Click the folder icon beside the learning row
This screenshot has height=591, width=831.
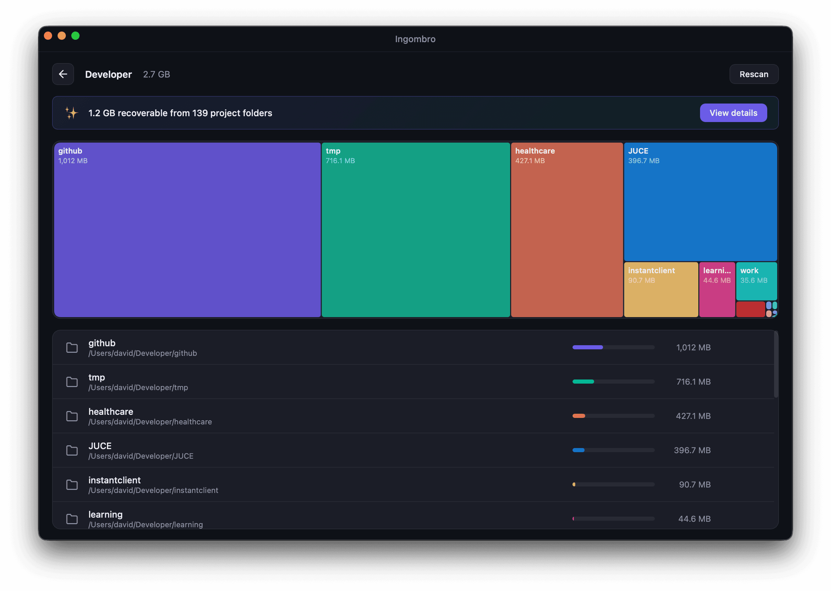[x=72, y=519]
